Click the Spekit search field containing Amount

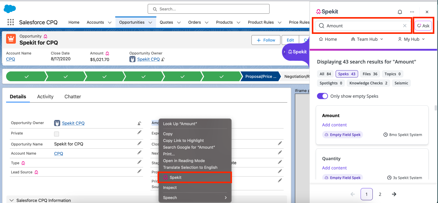click(363, 26)
